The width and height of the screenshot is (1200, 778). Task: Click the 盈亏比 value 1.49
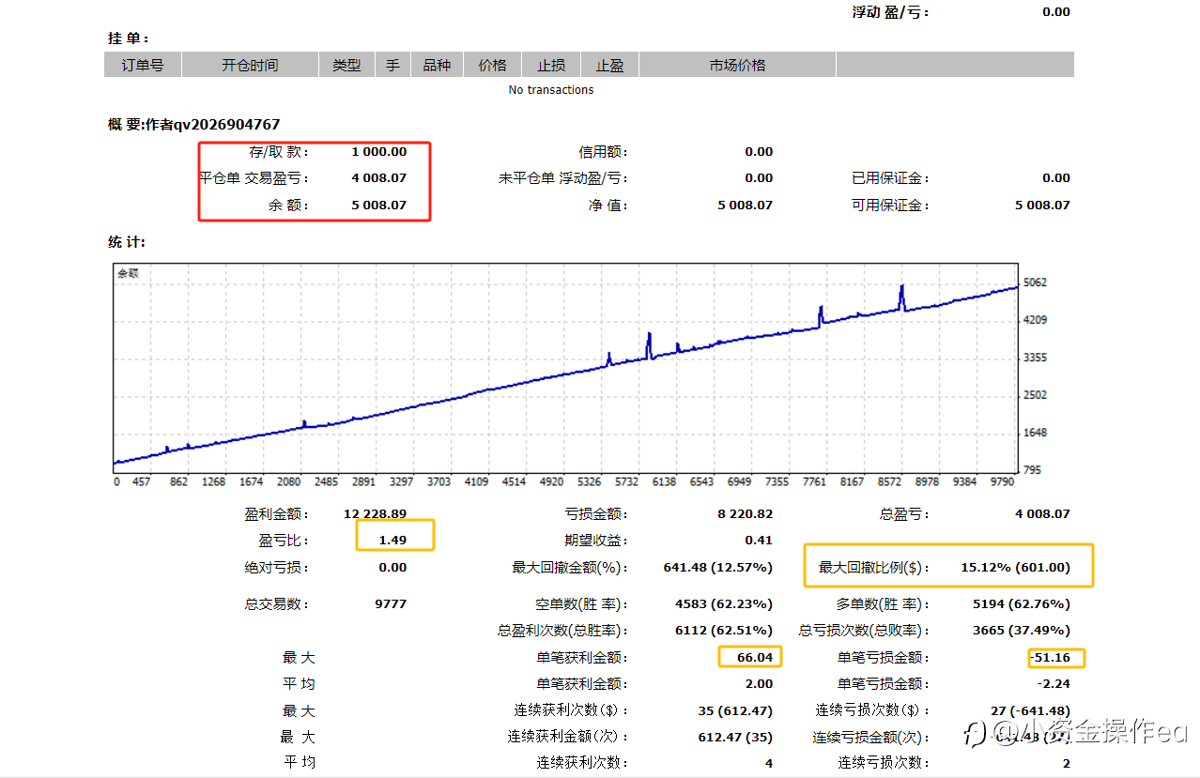click(x=392, y=541)
